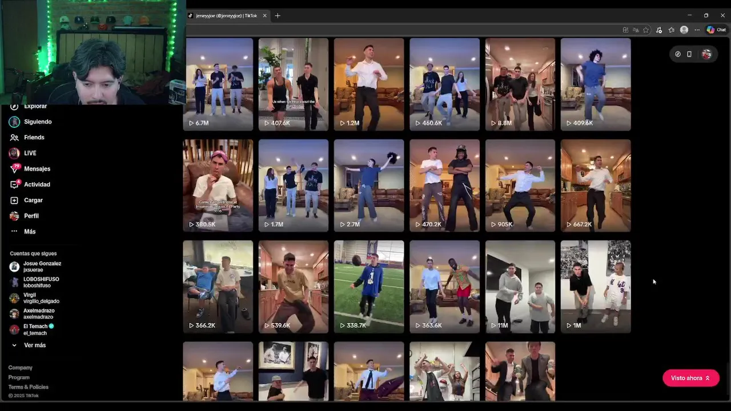731x411 pixels.
Task: Click the browser profile avatar icon
Action: point(684,30)
